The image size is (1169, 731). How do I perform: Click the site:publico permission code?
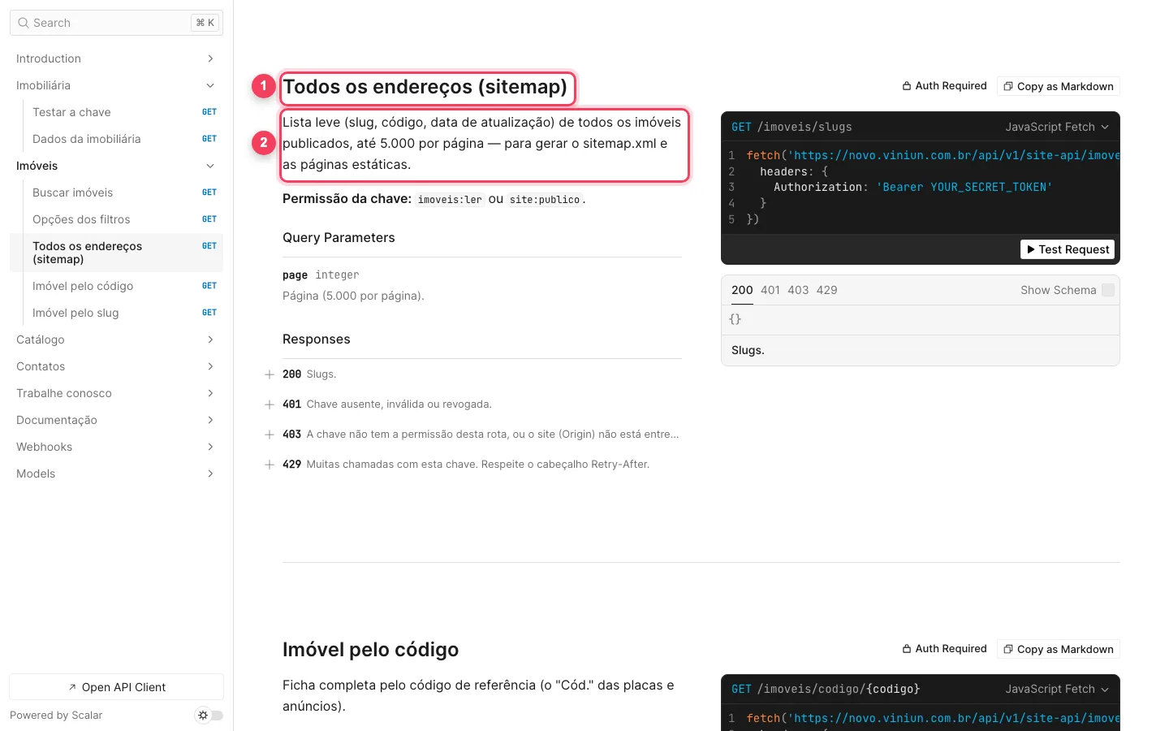pos(545,200)
